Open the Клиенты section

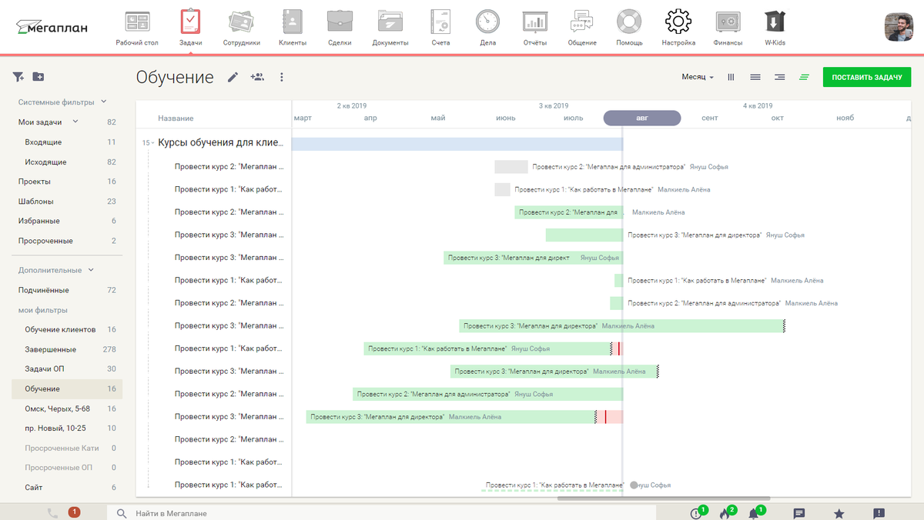click(293, 28)
